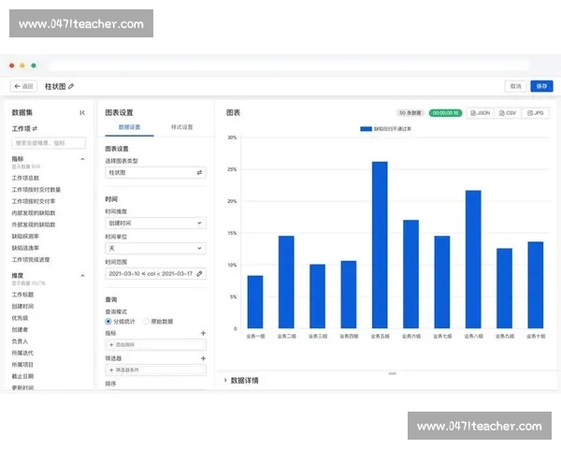Click the plus icon beside 筛选器
Image resolution: width=561 pixels, height=449 pixels.
click(x=203, y=357)
